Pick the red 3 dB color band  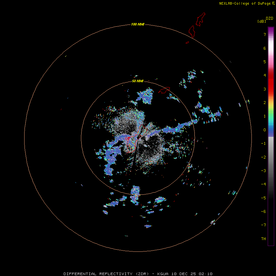click(271, 89)
